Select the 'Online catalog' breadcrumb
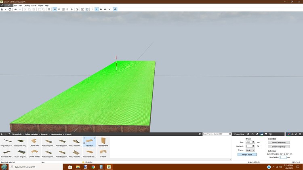Viewport: 303px width, 170px height. tap(31, 134)
